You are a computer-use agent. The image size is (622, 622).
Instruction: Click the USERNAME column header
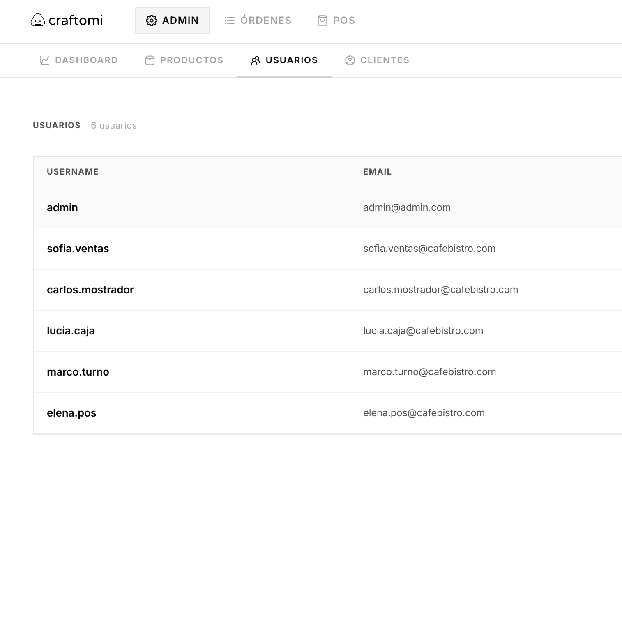pos(73,172)
